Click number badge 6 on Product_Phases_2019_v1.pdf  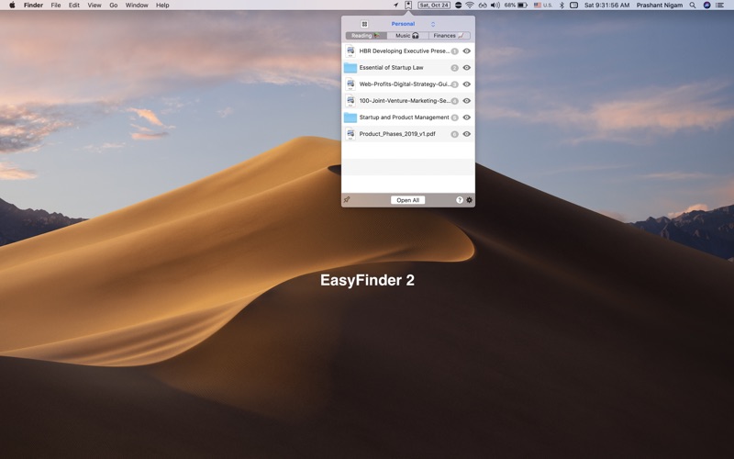(454, 134)
